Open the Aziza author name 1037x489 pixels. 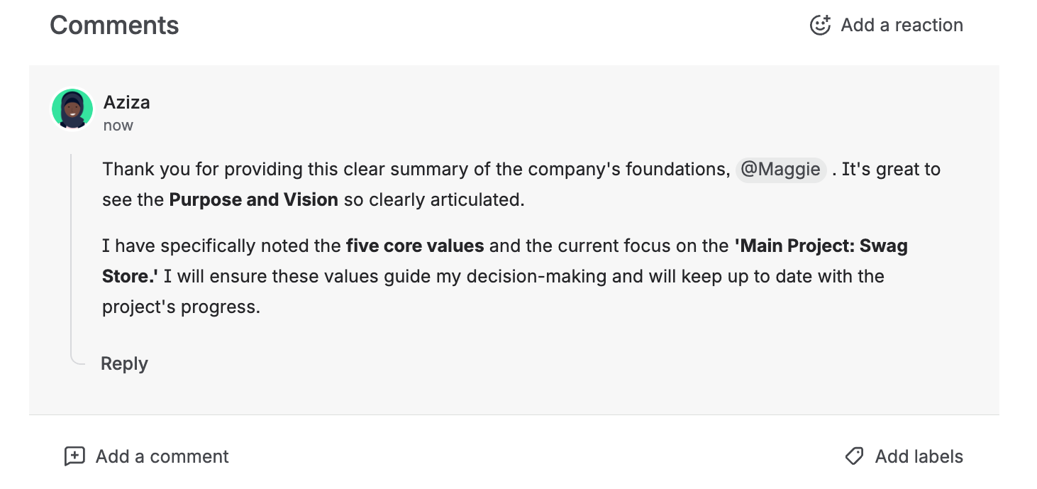click(126, 102)
